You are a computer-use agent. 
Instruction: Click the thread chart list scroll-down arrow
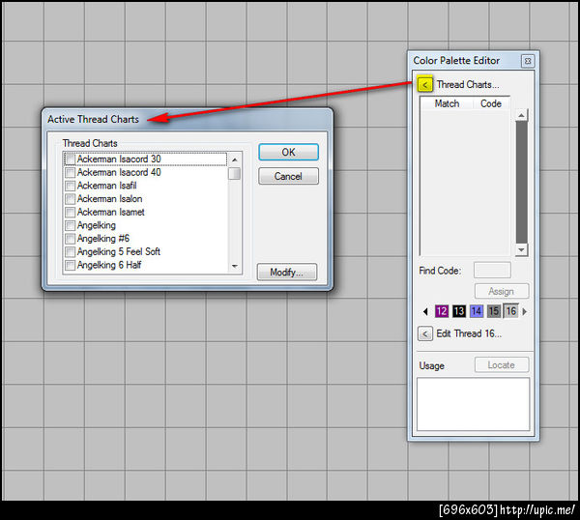235,267
